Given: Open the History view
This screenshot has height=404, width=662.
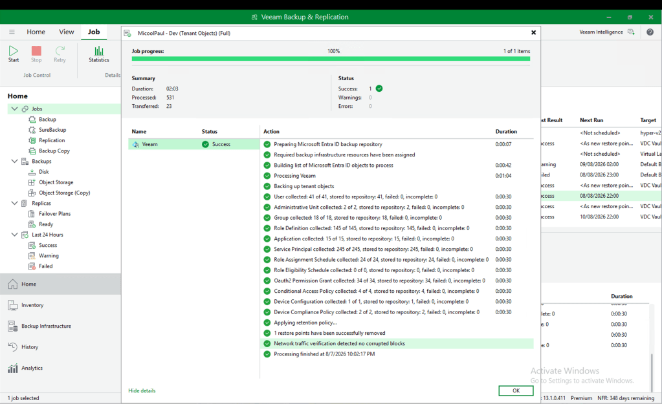Looking at the screenshot, I should pos(60,347).
